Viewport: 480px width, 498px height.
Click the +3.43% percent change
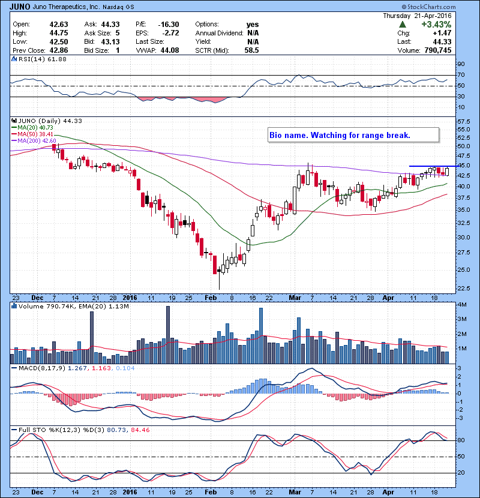tap(436, 25)
